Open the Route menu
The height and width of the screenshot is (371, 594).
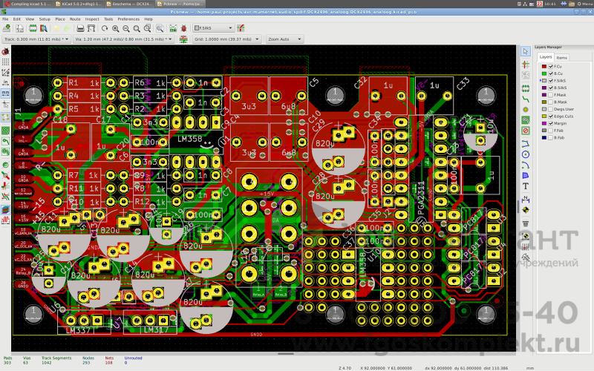[x=75, y=19]
